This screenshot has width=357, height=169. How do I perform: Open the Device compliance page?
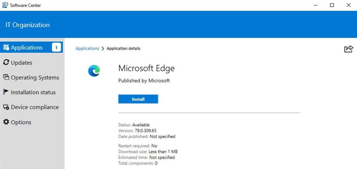pyautogui.click(x=35, y=107)
